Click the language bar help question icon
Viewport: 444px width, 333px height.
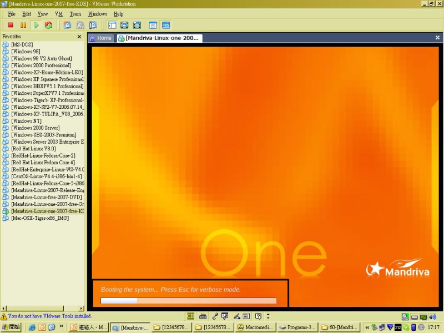point(258,316)
